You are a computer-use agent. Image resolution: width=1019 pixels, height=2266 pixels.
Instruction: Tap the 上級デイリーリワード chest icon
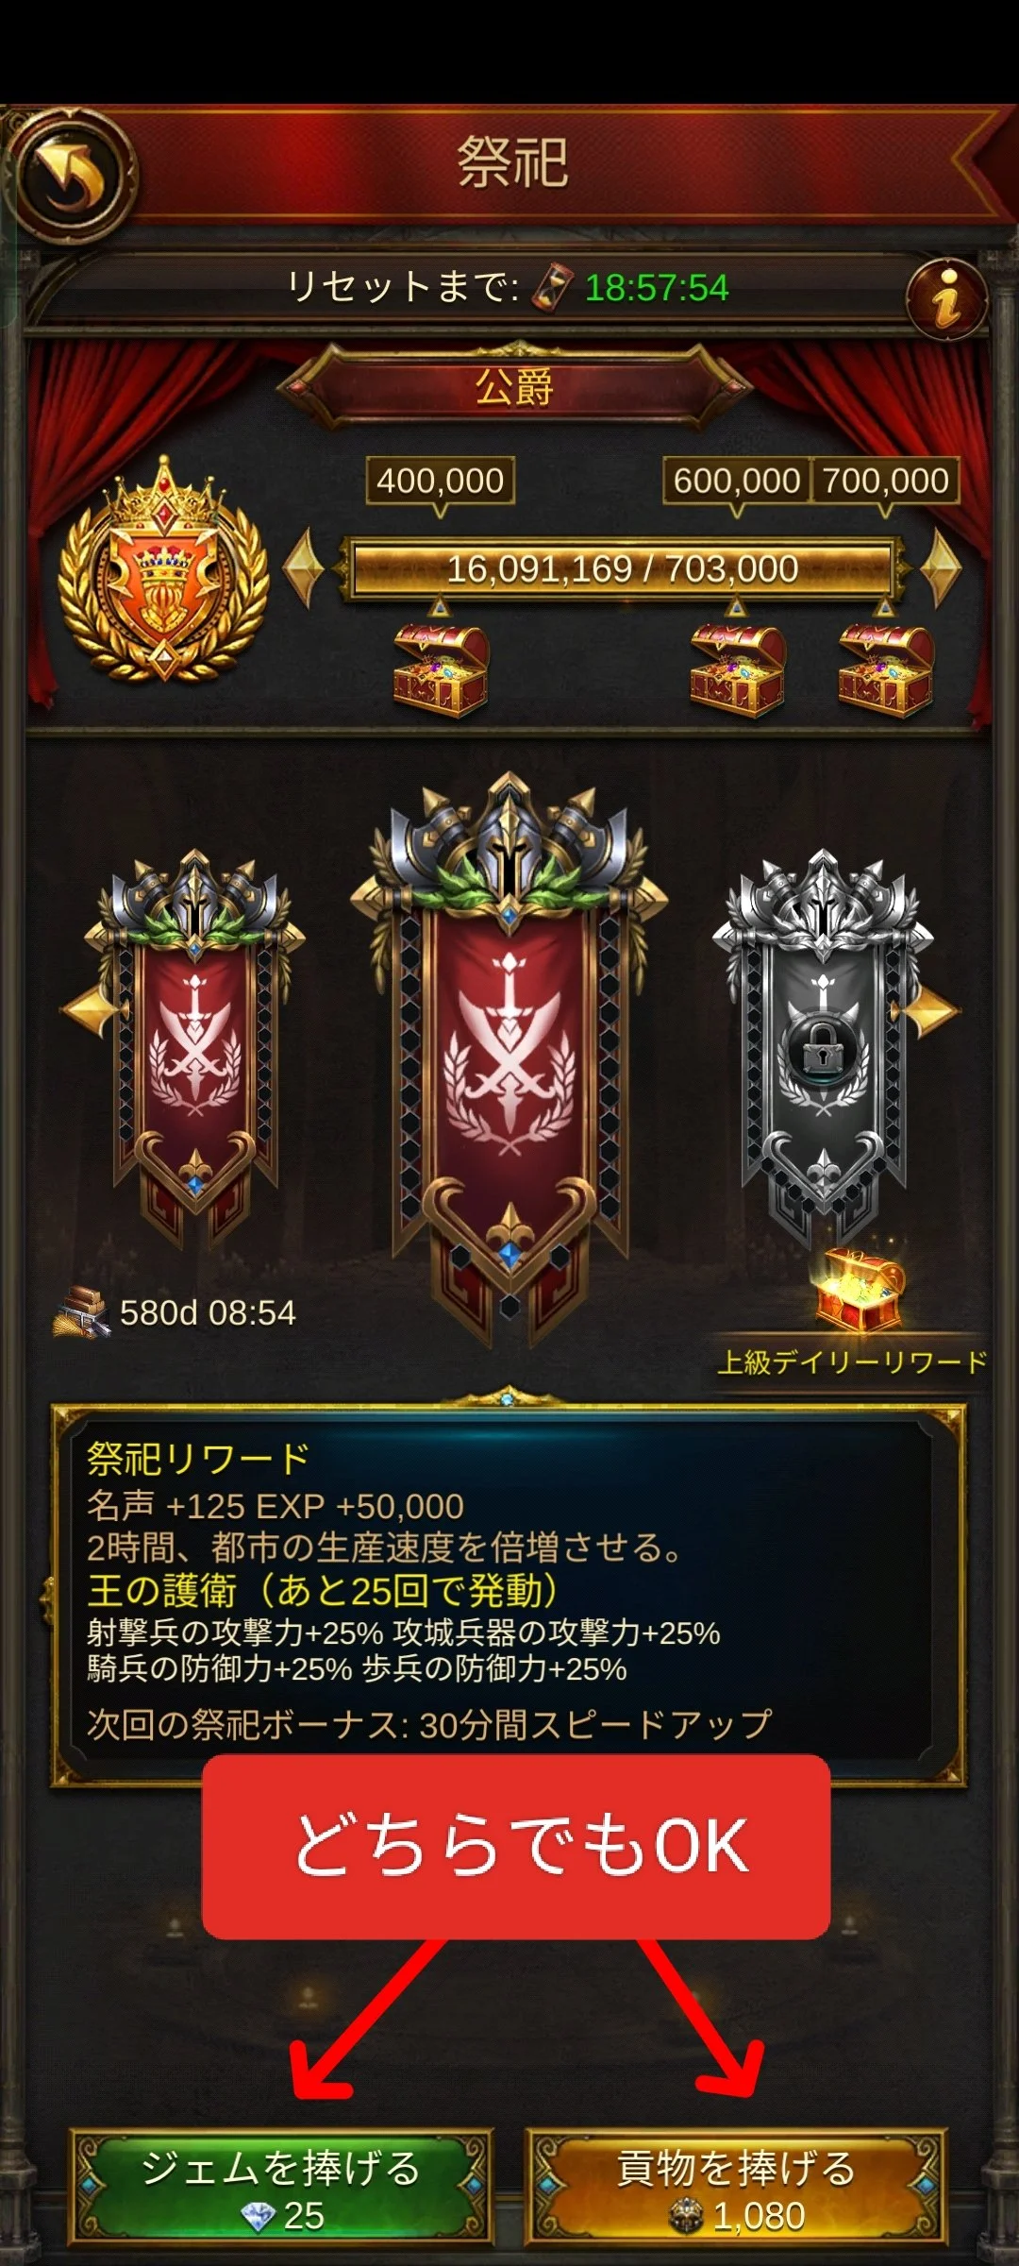(x=860, y=1288)
